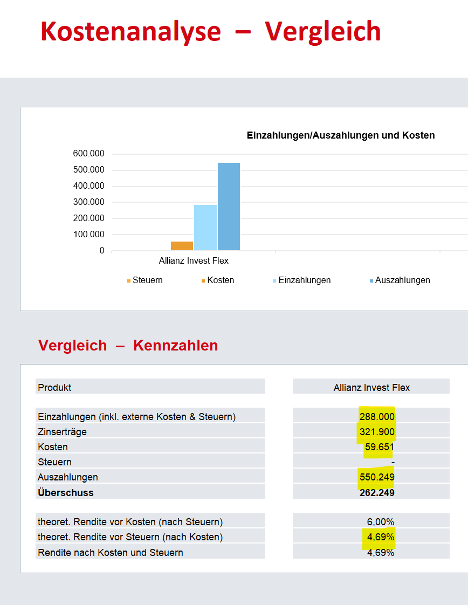Click the bold value '262.249'
The height and width of the screenshot is (605, 468).
377,493
